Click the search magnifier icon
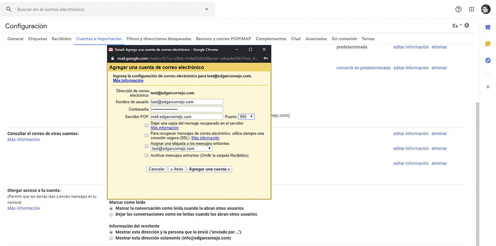 pyautogui.click(x=9, y=10)
